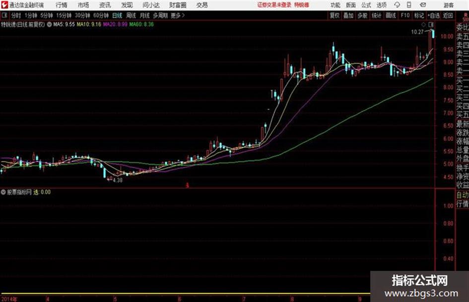Click the 多股 multi-stock button
This screenshot has height=302, width=469.
[362, 15]
